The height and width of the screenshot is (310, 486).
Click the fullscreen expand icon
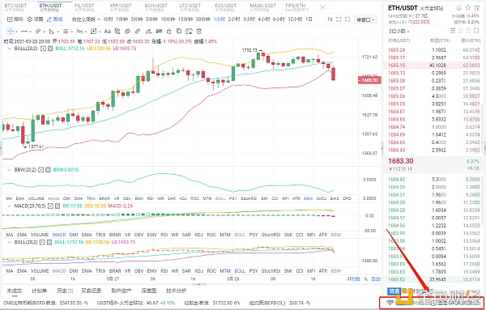(x=339, y=19)
